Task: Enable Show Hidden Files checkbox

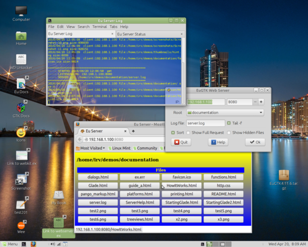Action: [229, 132]
